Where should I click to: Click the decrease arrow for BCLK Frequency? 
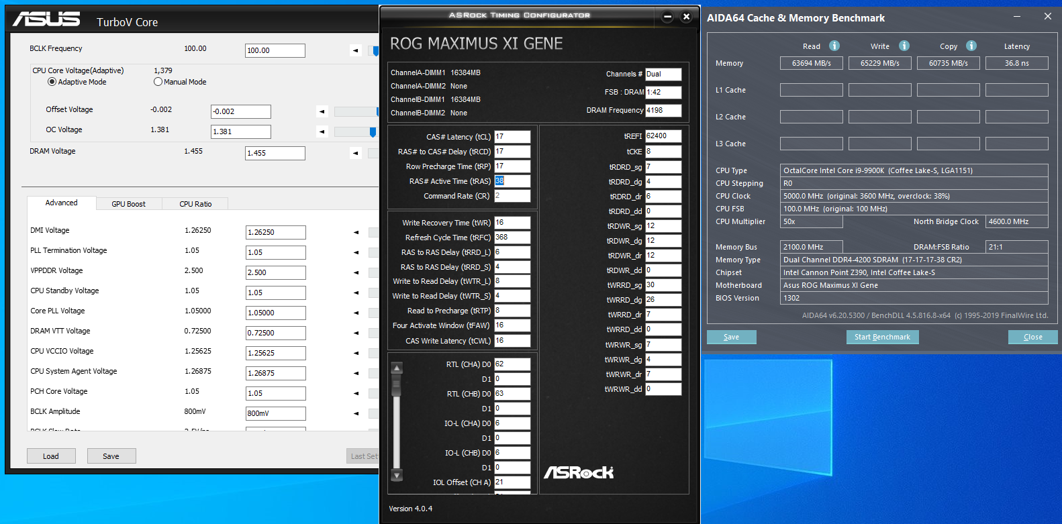[x=356, y=50]
